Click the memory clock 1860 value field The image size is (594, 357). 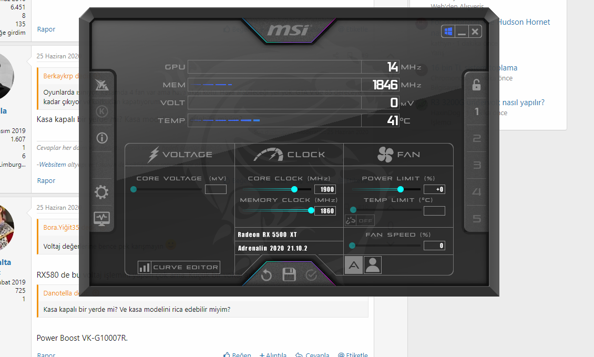(x=325, y=211)
